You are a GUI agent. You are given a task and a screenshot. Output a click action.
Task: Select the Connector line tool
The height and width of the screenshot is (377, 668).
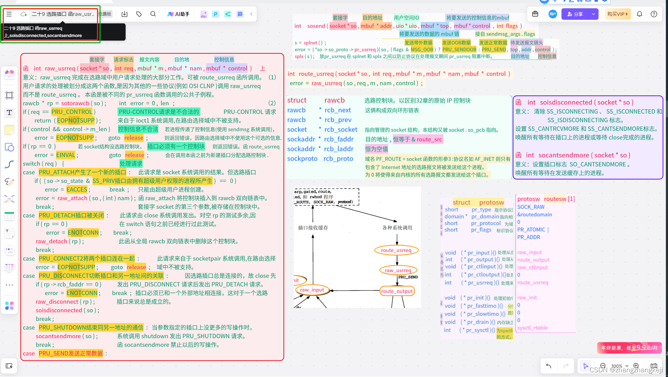(x=9, y=164)
